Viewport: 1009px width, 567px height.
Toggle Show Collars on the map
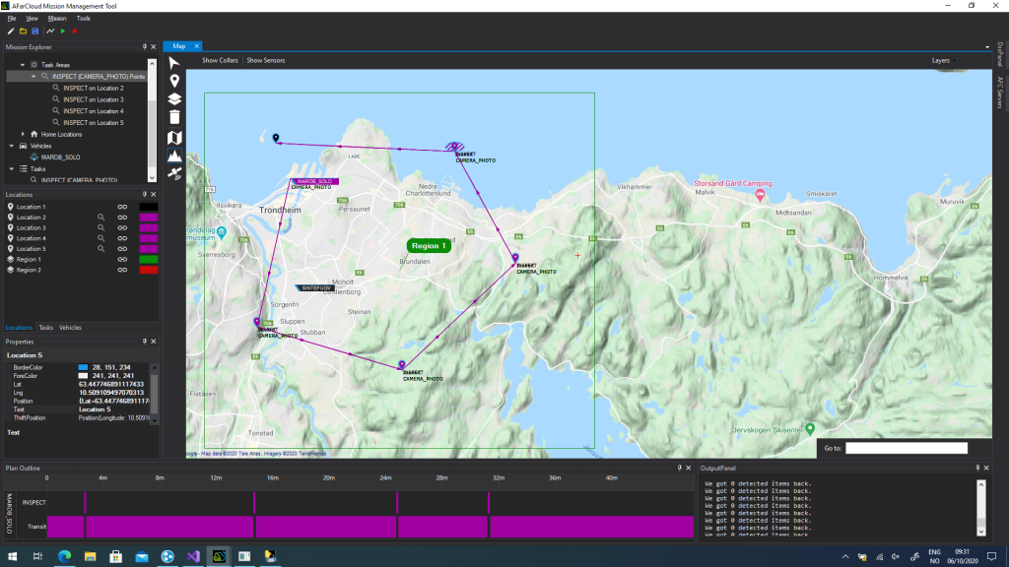click(222, 61)
